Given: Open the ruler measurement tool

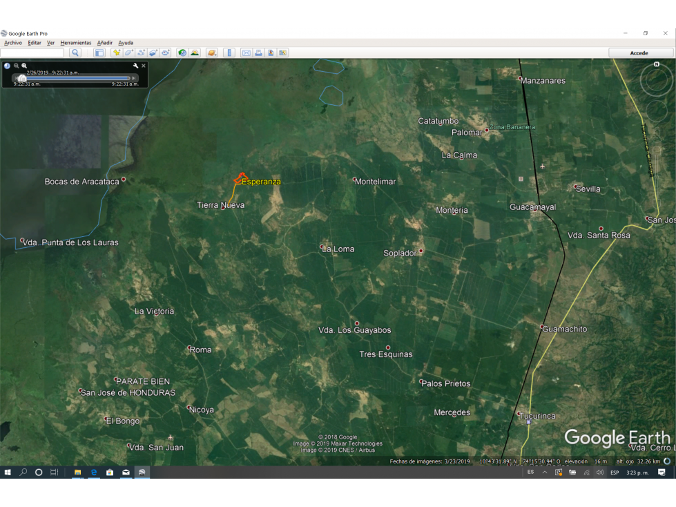Looking at the screenshot, I should 229,52.
